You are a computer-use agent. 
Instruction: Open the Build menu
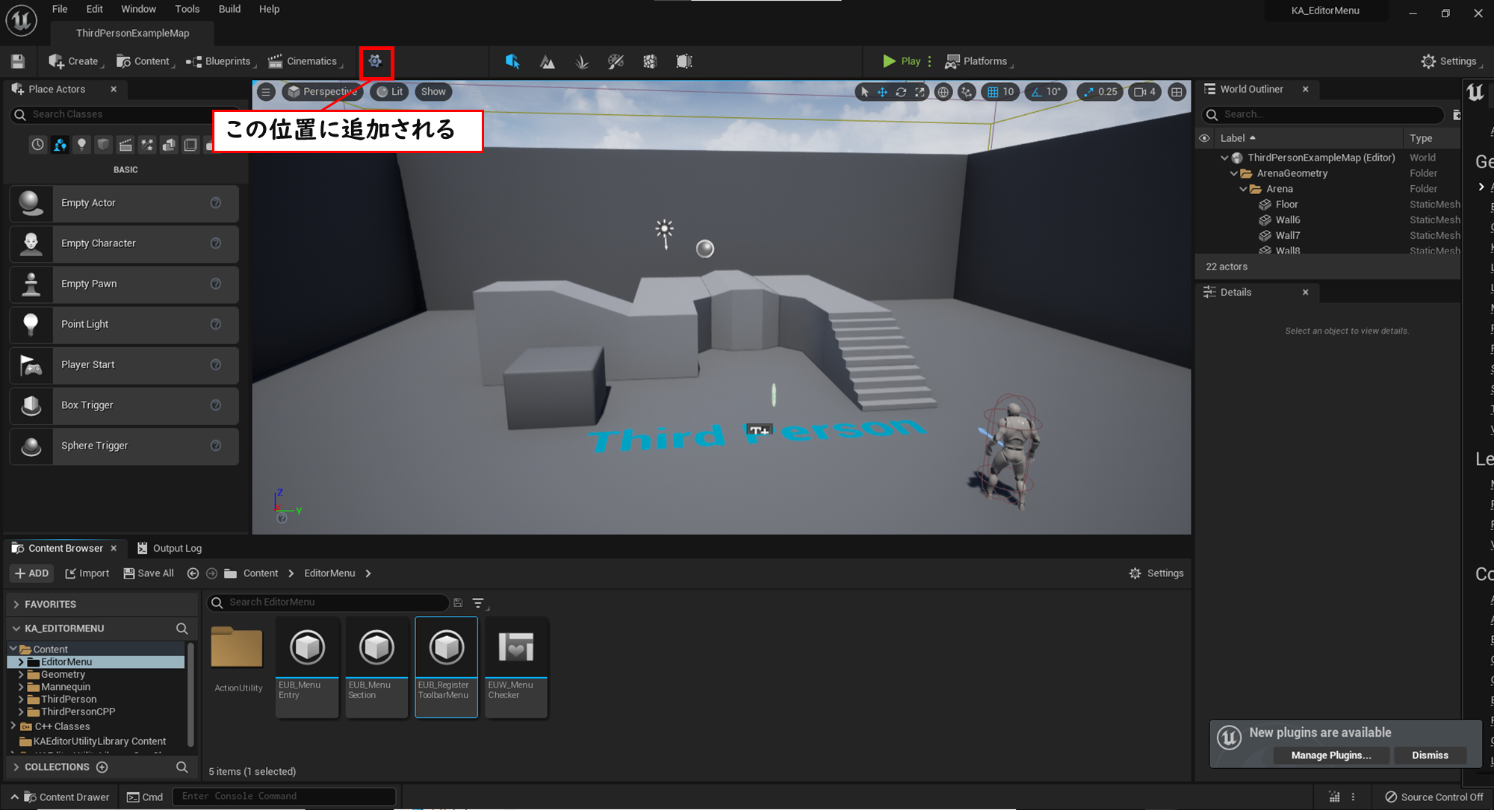pos(229,9)
